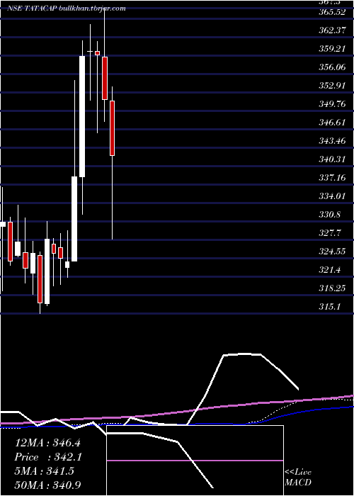Screen dimensions: 354x496
Task: Click the 362.37 price axis label
Action: (x=333, y=30)
